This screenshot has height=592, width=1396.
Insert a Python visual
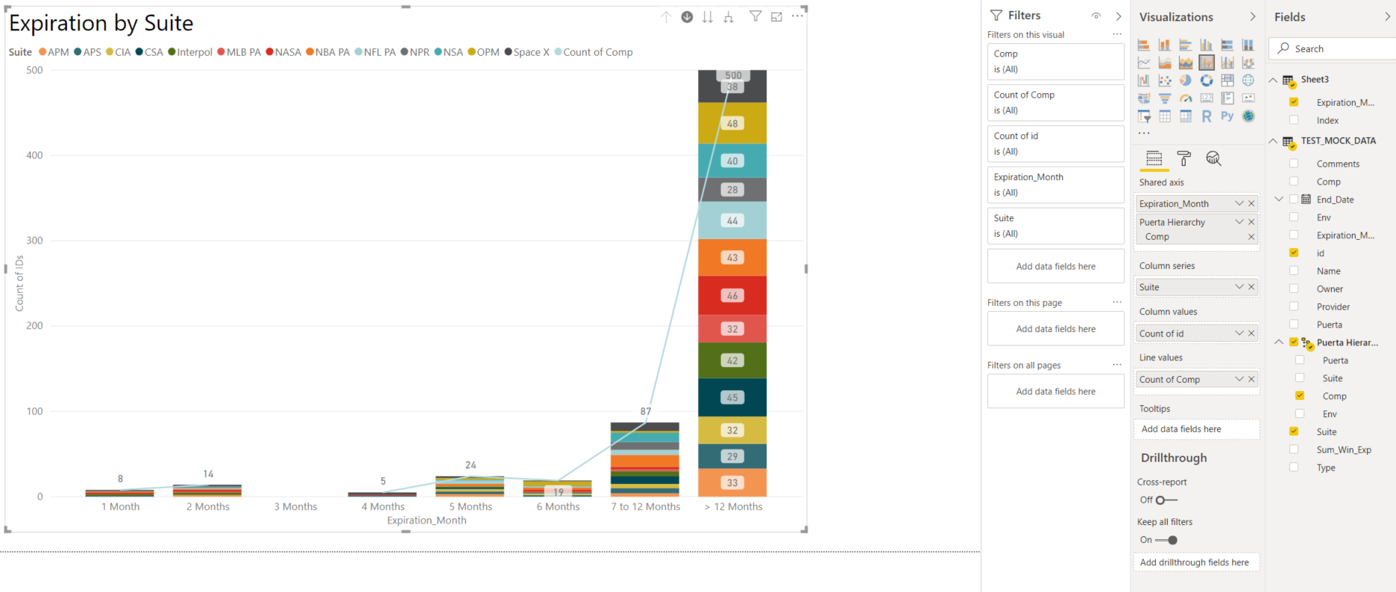1227,116
